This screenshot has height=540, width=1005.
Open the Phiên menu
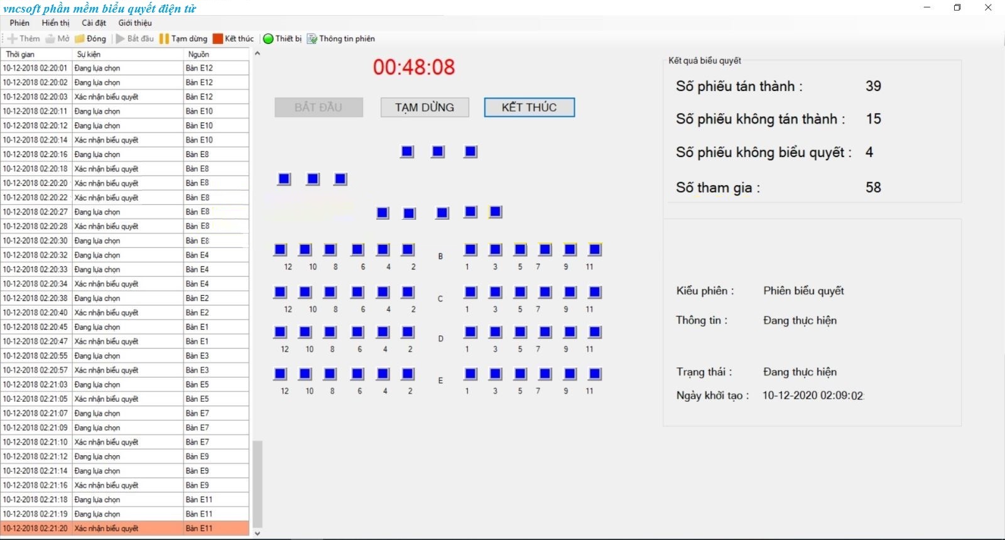(x=19, y=23)
